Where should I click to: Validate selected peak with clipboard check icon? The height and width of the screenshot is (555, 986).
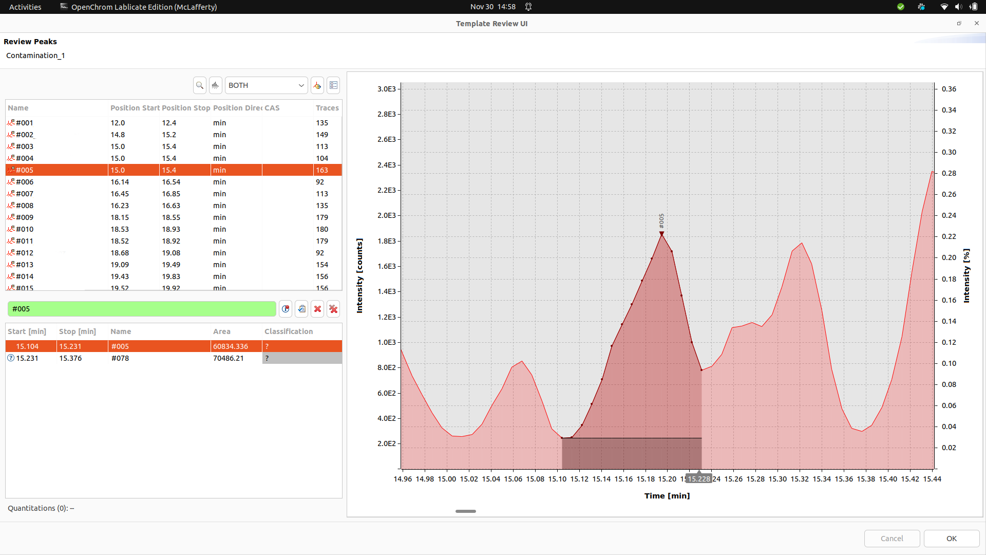click(301, 309)
